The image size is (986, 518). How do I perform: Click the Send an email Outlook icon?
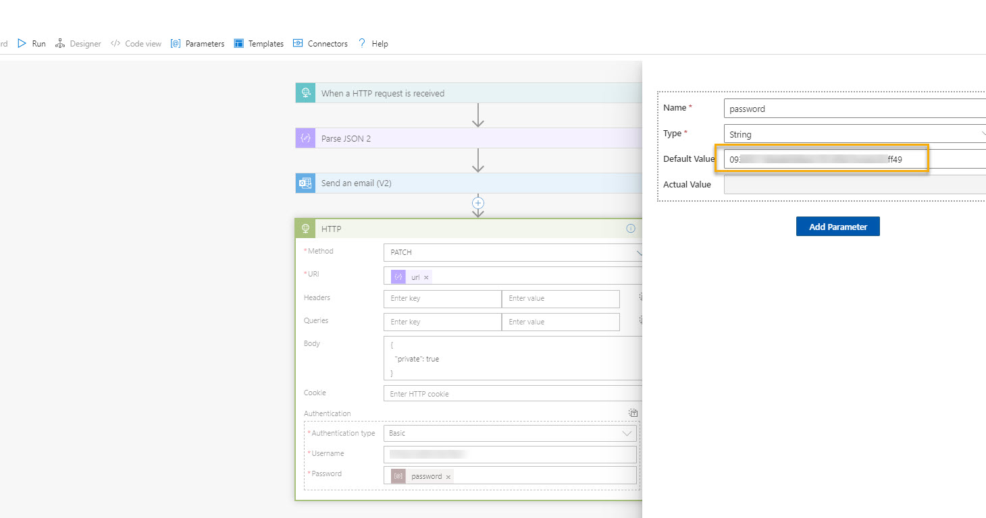tap(306, 183)
